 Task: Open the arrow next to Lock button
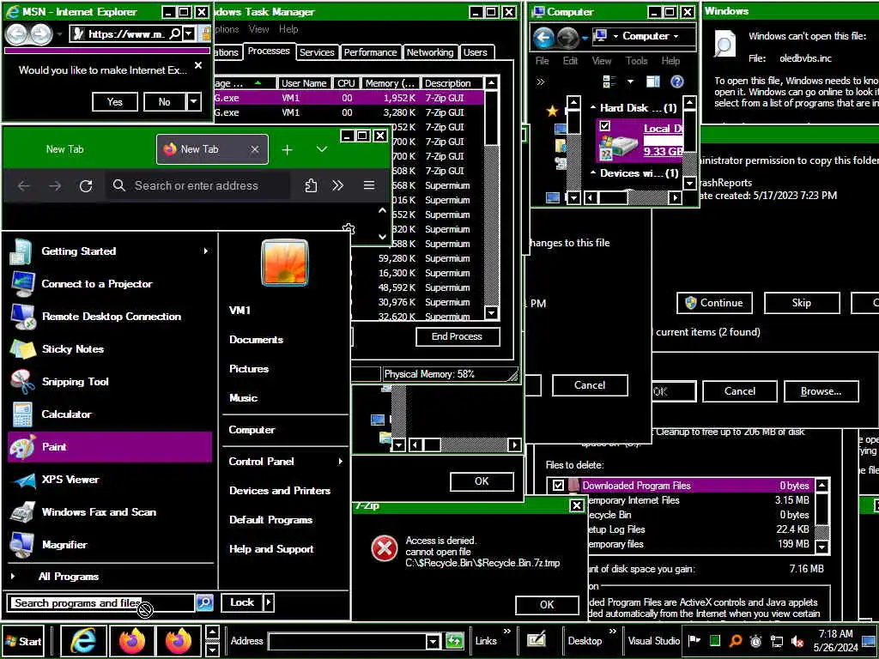click(x=269, y=602)
